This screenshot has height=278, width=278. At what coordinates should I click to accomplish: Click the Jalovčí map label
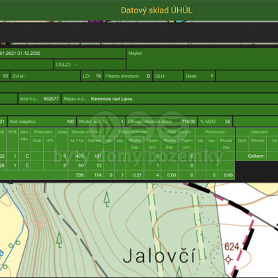159,255
